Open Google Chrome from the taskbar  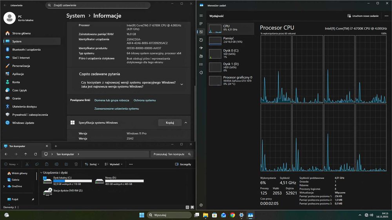232,215
